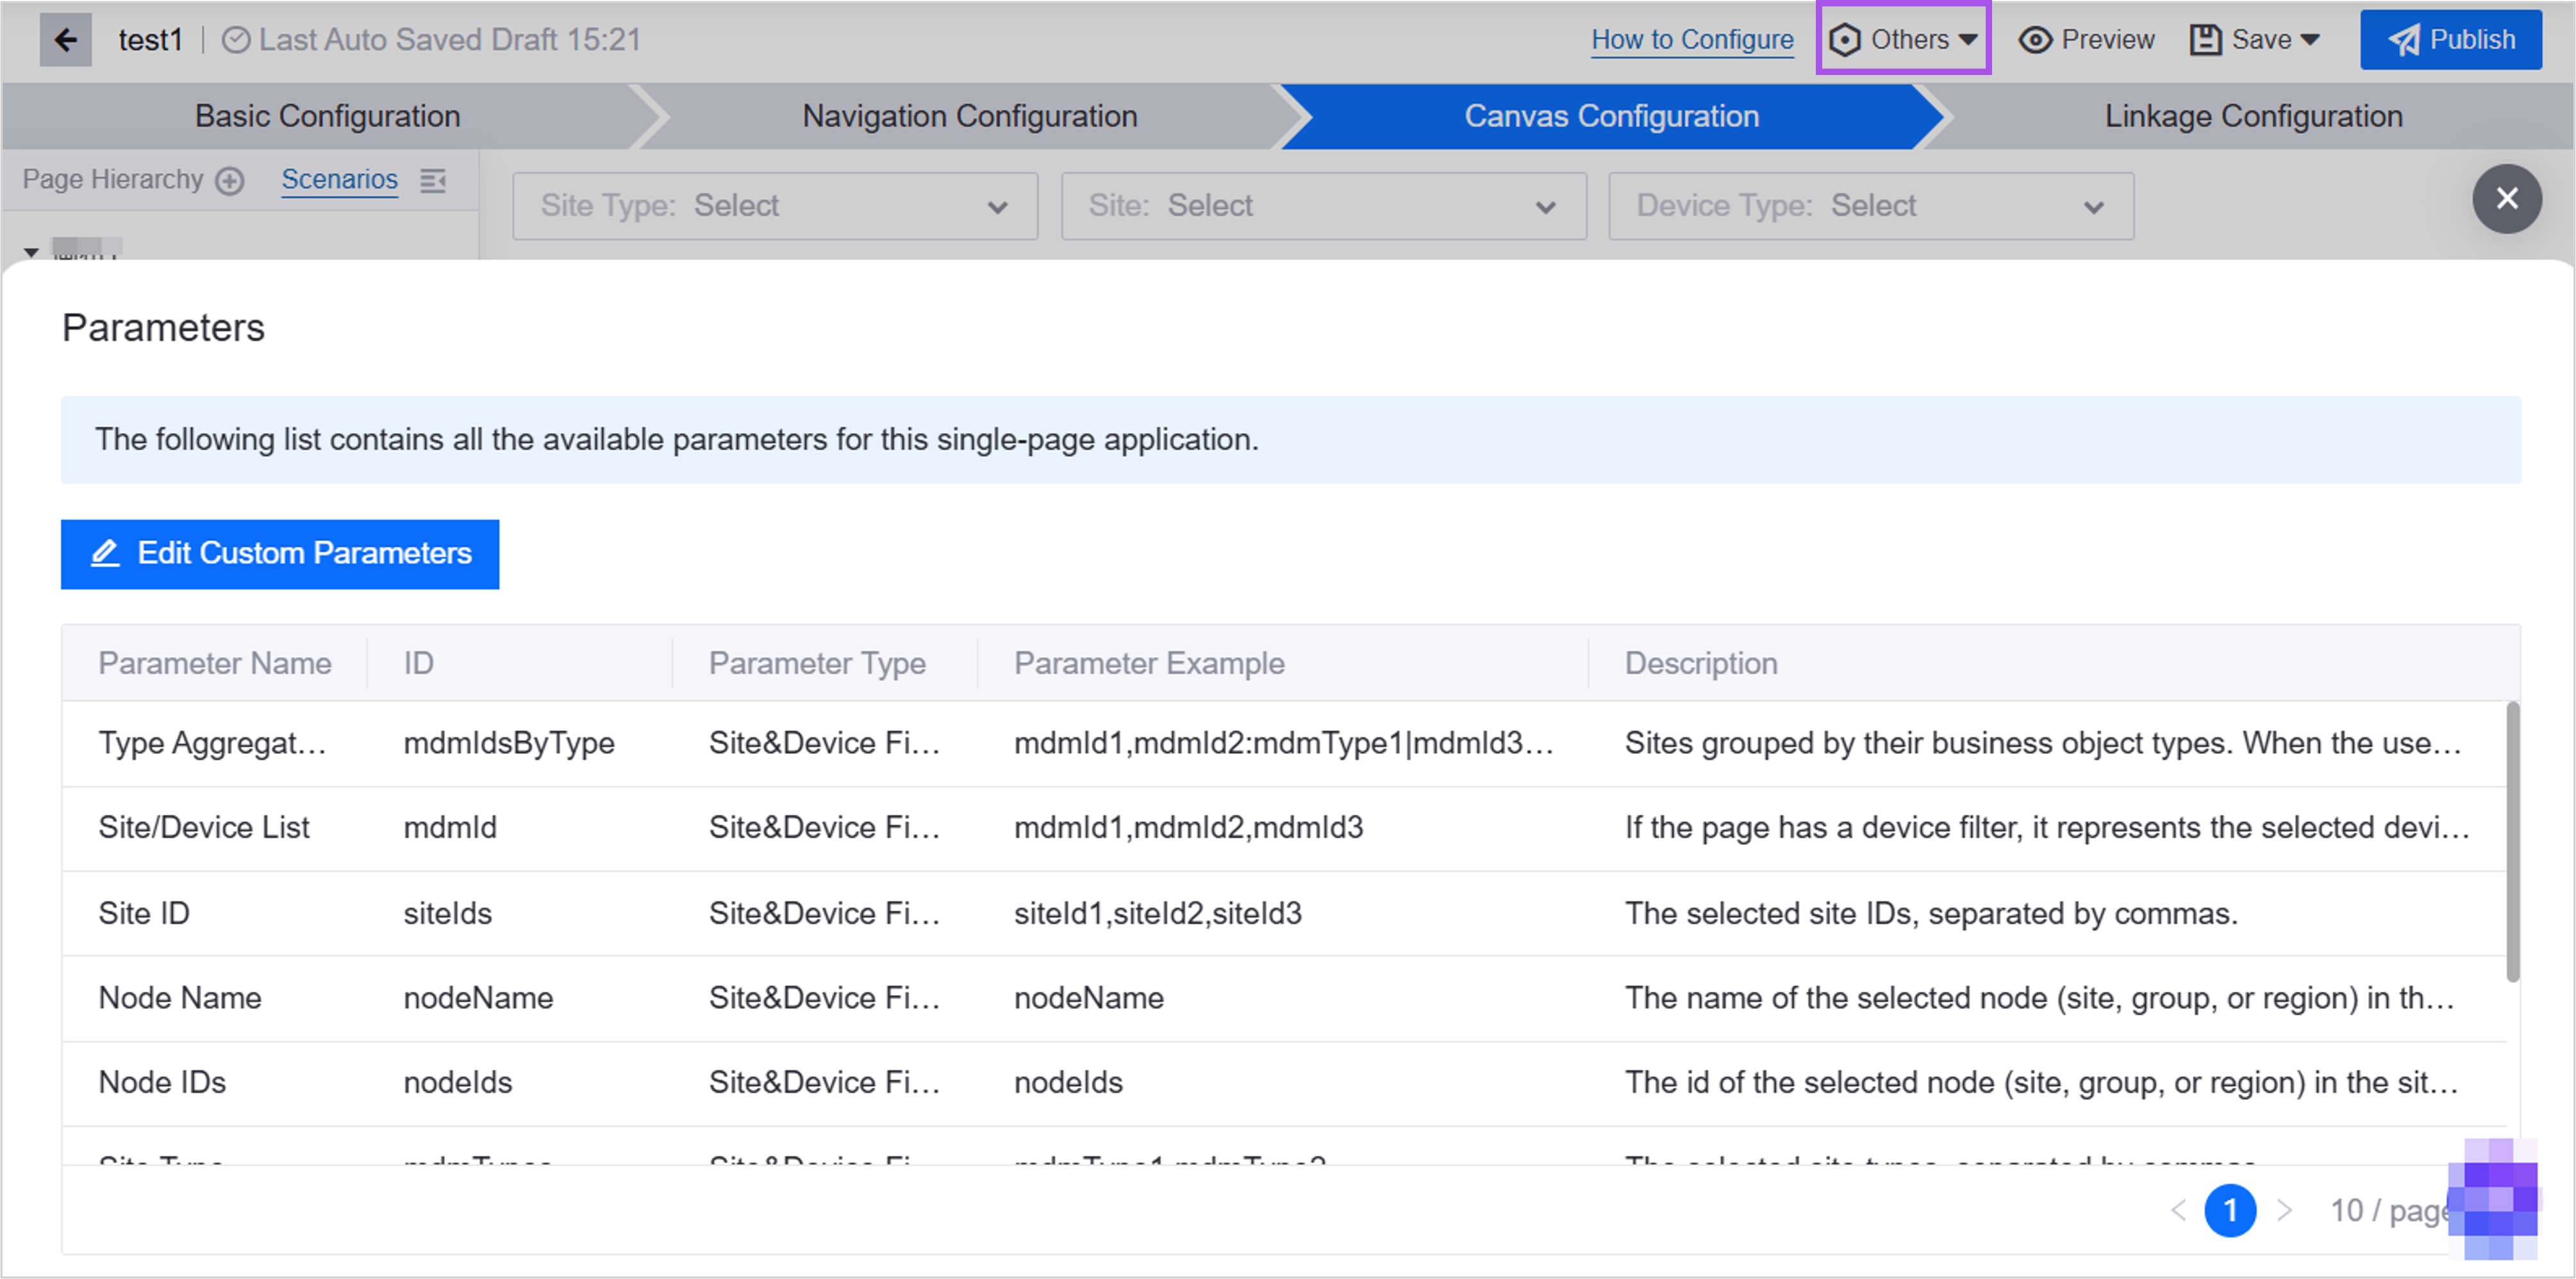Screen dimensions: 2576x1279
Task: Click the list icon next to Scenarios
Action: [433, 181]
